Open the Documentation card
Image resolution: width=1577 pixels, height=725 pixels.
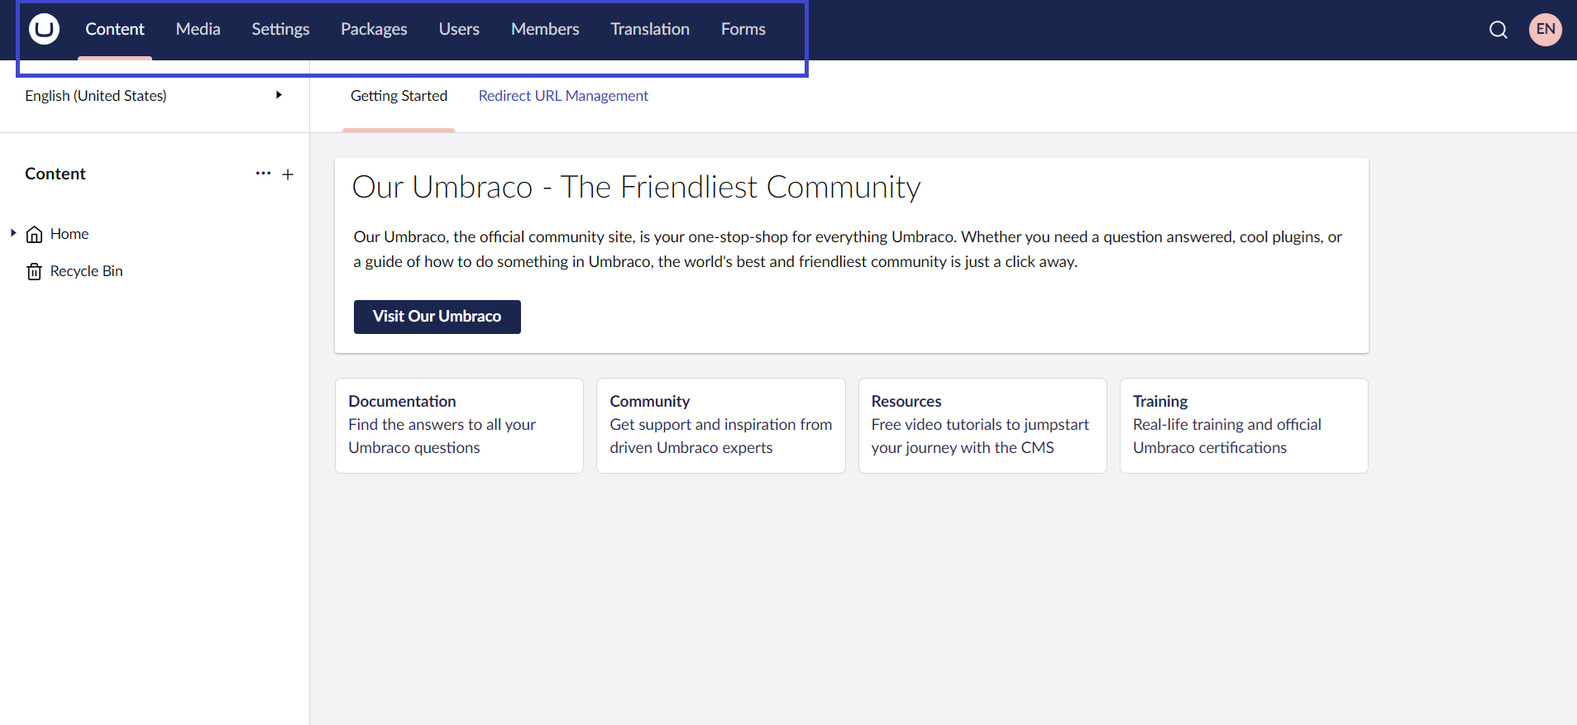click(459, 426)
